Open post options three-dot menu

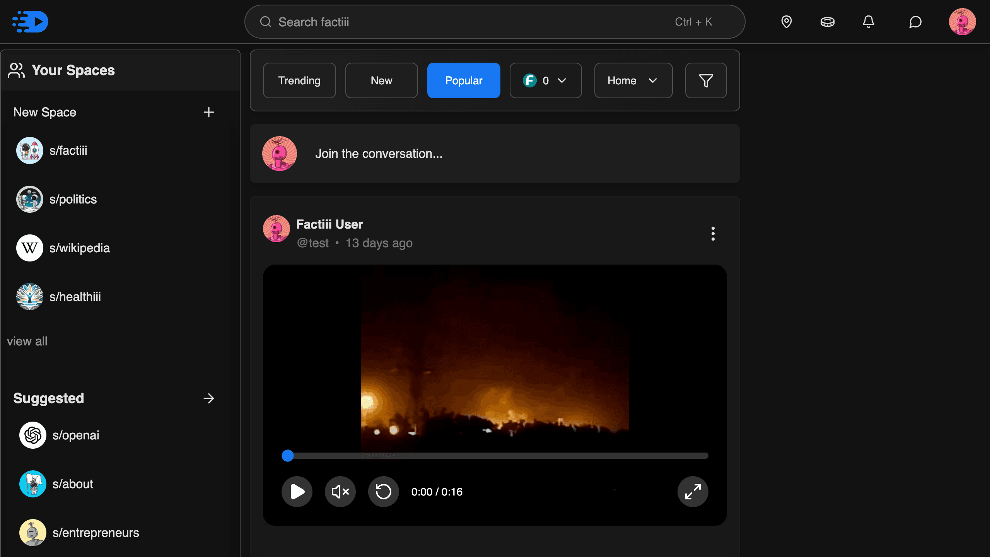click(713, 234)
